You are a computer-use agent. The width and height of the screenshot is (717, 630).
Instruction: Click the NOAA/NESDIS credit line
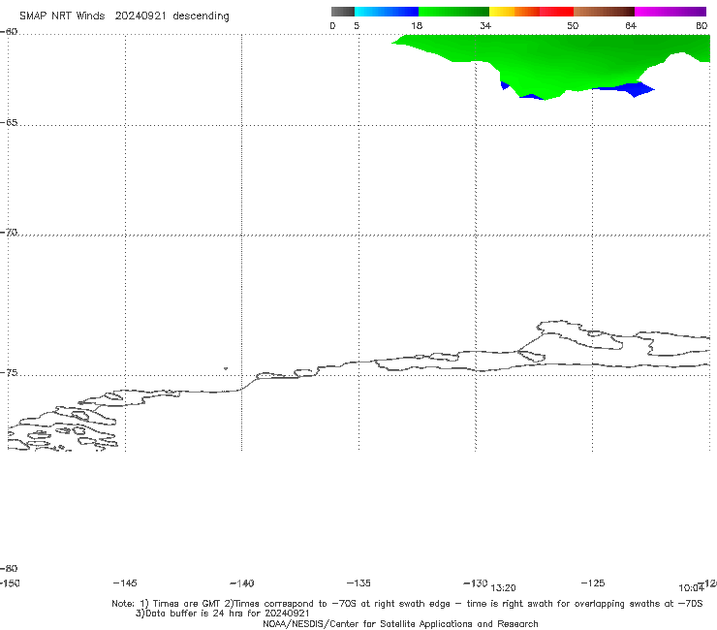[x=400, y=623]
